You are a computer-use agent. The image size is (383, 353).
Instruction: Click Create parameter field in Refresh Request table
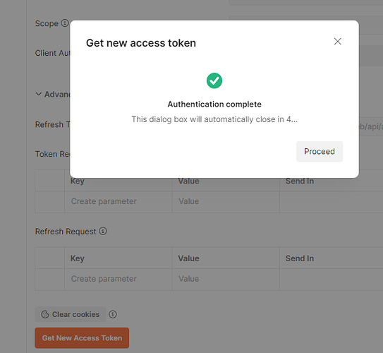click(x=118, y=279)
